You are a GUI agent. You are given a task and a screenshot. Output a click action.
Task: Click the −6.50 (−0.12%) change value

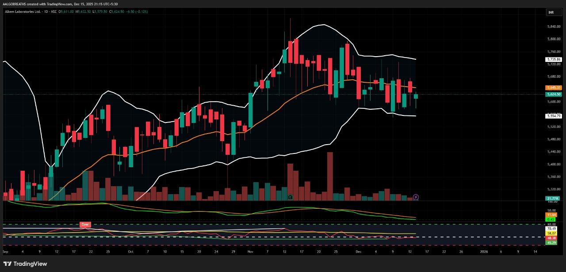138,11
